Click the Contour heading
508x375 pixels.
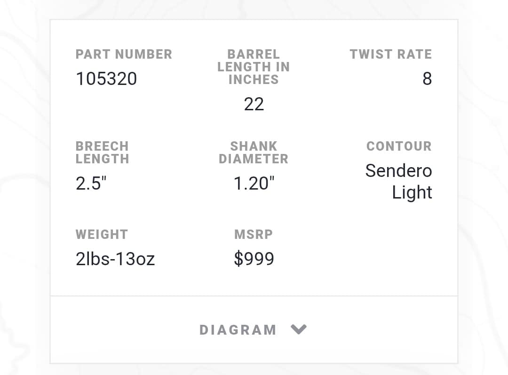398,146
